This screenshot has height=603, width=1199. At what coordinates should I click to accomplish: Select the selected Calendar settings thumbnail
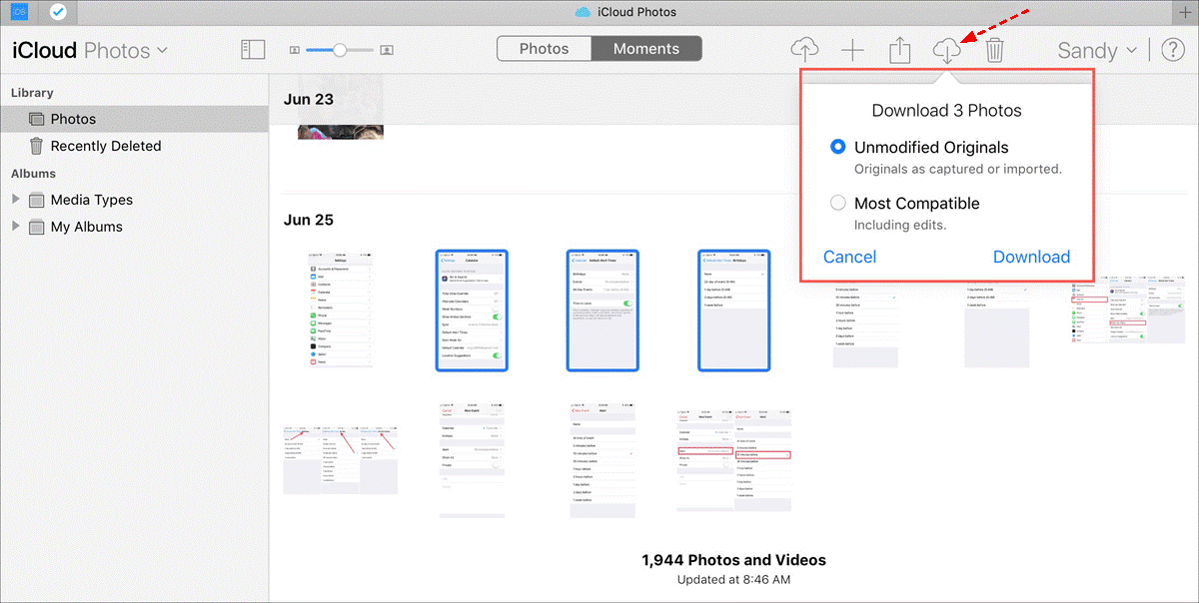pos(472,310)
